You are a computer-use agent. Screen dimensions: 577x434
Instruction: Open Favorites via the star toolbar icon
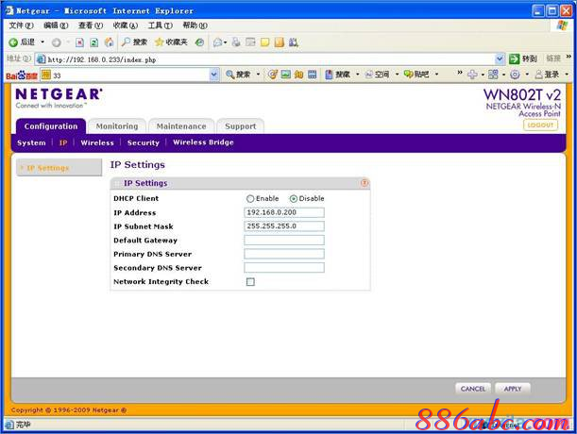(170, 42)
